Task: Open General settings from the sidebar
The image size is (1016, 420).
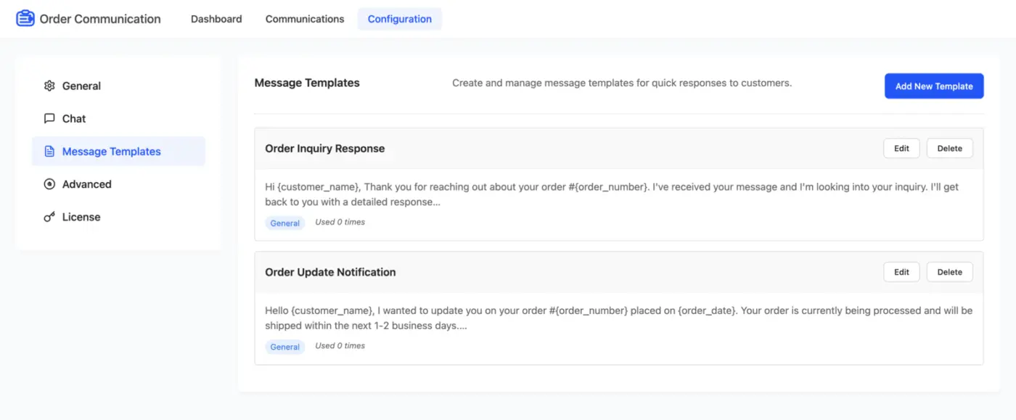Action: (81, 86)
